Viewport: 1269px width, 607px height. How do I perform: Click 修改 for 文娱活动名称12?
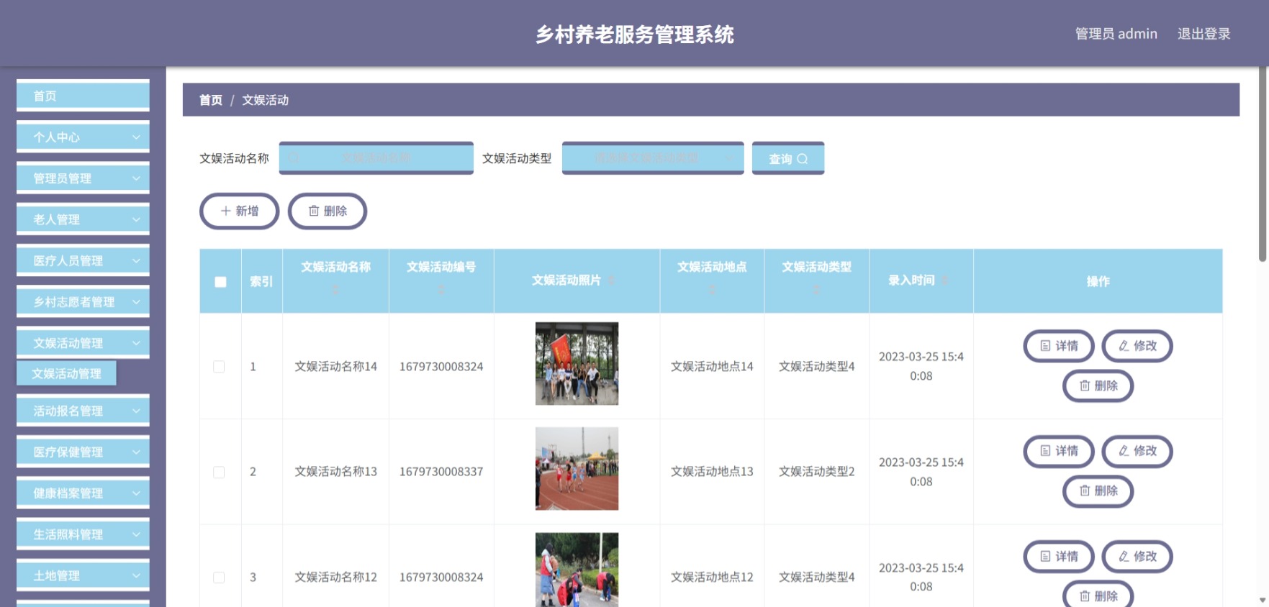pos(1137,556)
